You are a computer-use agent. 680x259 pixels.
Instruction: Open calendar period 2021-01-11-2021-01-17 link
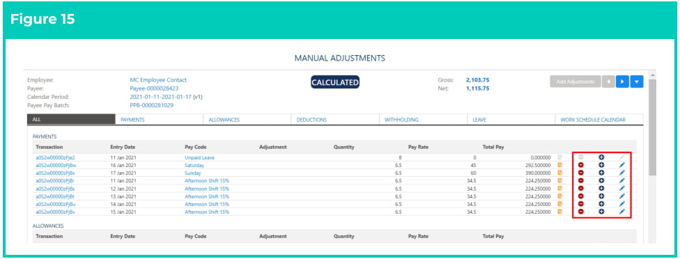click(x=160, y=97)
